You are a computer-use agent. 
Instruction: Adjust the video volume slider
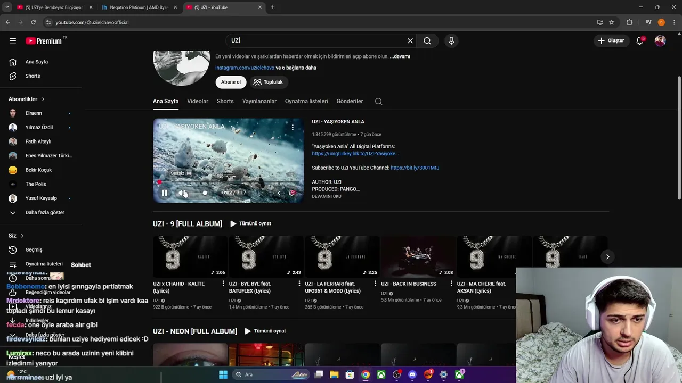pyautogui.click(x=197, y=193)
